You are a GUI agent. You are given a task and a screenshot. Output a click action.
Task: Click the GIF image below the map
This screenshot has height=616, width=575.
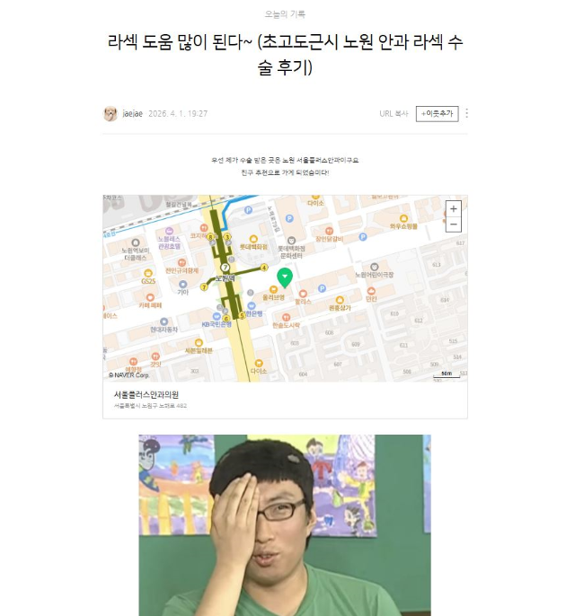(285, 525)
